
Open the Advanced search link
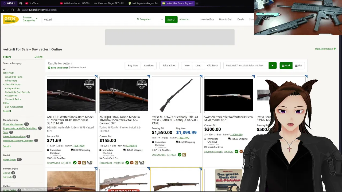pyautogui.click(x=184, y=19)
